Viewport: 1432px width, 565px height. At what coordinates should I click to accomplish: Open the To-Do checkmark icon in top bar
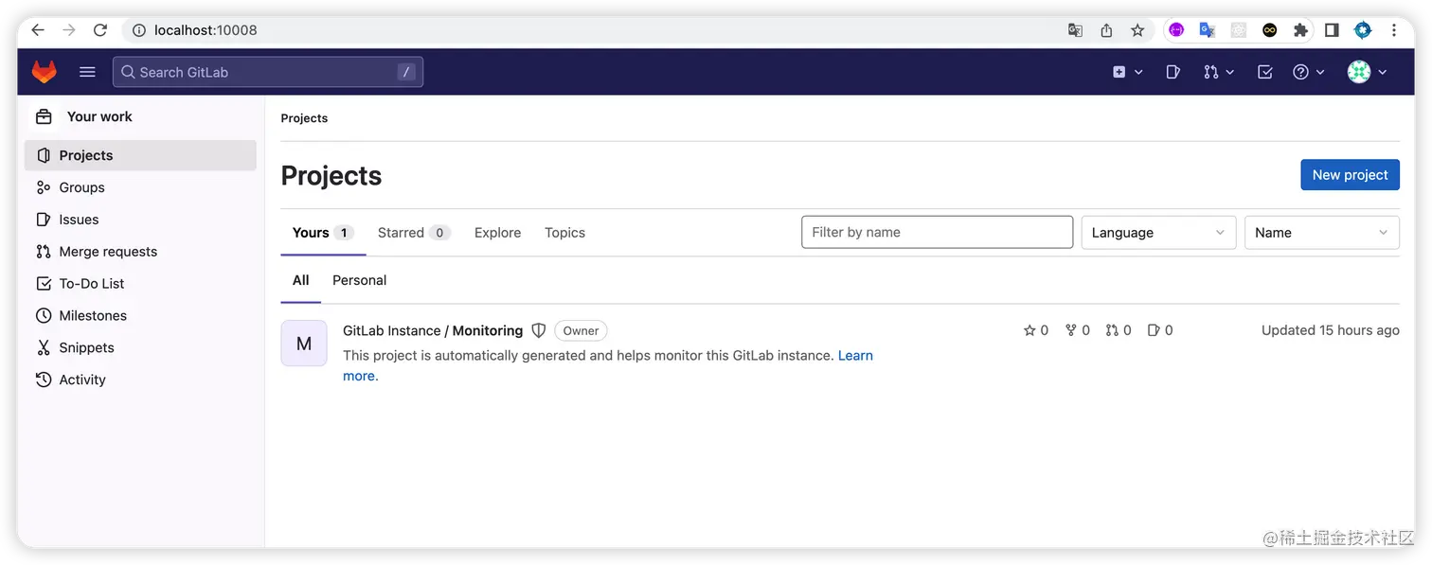pos(1264,72)
